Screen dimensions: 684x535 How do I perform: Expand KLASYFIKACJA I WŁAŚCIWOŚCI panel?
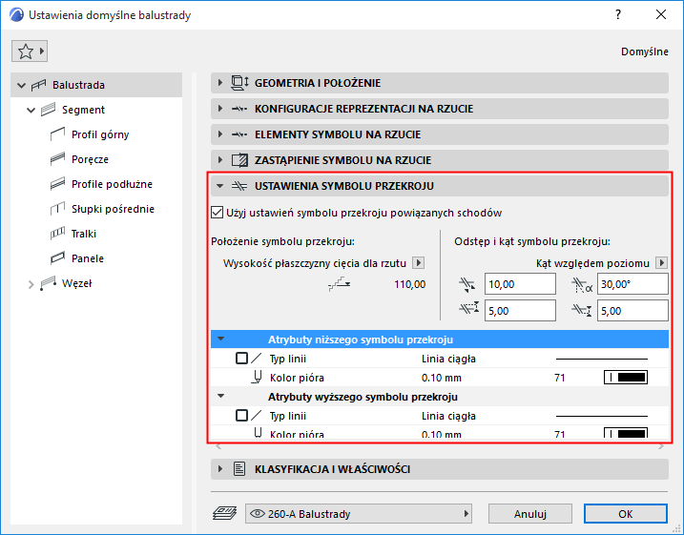[x=439, y=469]
